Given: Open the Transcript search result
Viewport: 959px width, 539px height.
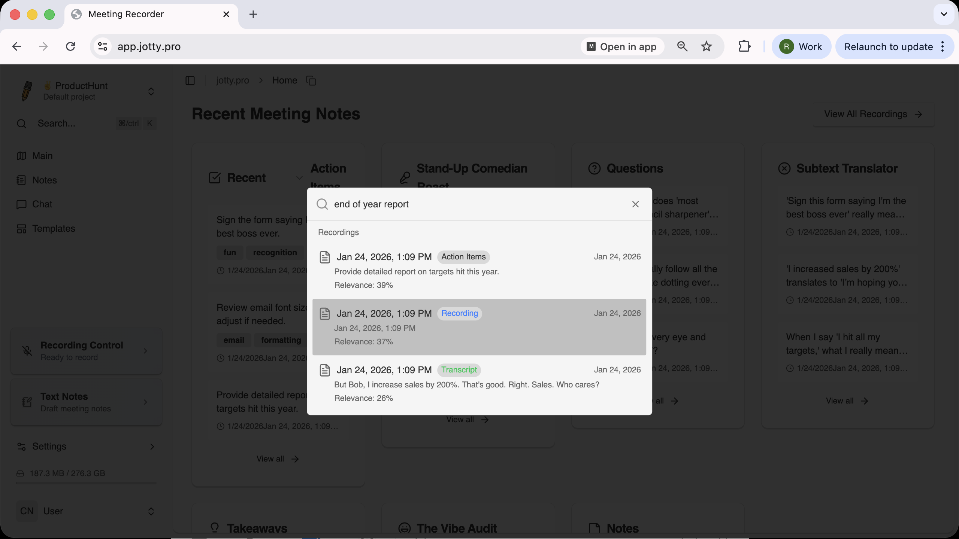Looking at the screenshot, I should (479, 383).
